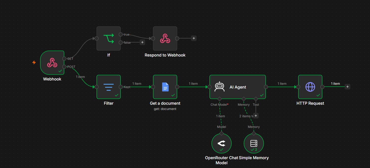This screenshot has width=370, height=168.
Task: Click the green checkmark on Get a document
Action: (x=173, y=95)
